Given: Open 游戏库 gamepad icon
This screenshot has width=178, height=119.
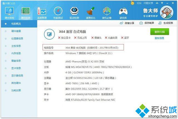Looking at the screenshot, I should click(x=123, y=13).
